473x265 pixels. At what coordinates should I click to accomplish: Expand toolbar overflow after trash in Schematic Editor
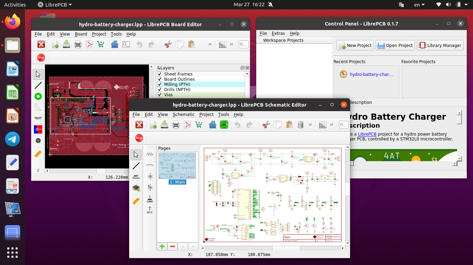310,125
